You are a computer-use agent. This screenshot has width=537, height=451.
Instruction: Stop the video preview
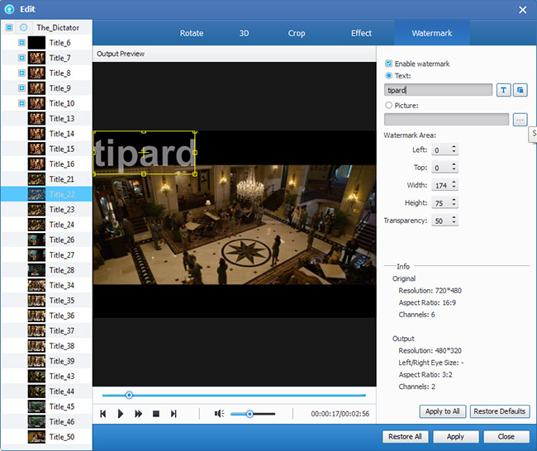coord(156,414)
